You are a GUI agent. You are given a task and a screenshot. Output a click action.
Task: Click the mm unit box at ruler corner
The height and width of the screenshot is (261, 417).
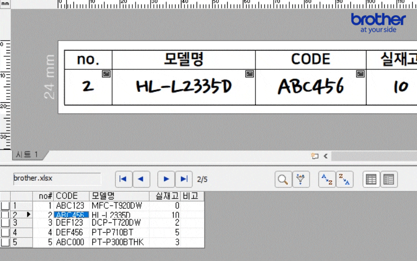[5, 4]
